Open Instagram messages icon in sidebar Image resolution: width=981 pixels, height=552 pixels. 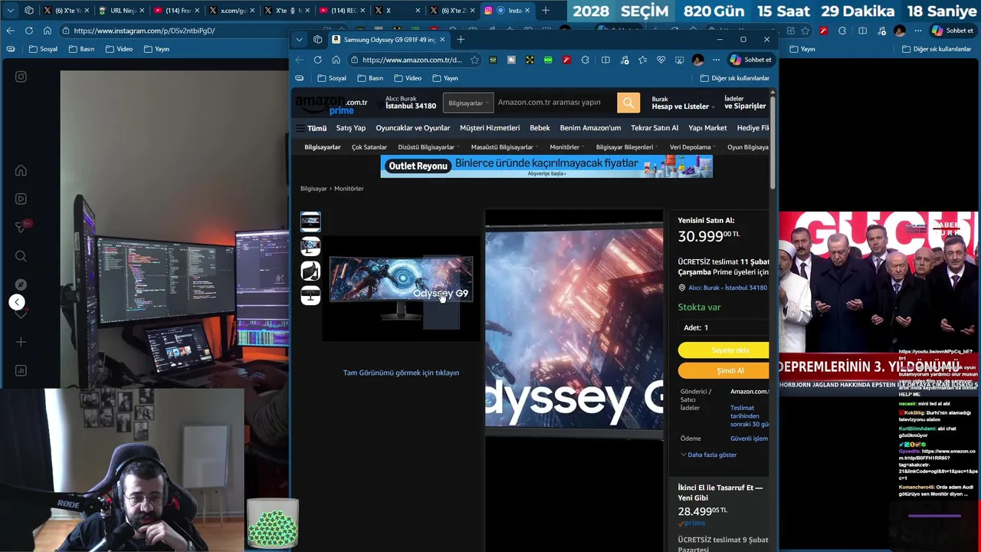point(21,227)
